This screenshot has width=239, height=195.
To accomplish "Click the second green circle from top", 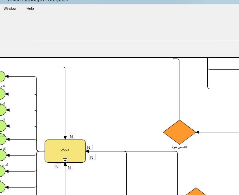I will [2, 94].
